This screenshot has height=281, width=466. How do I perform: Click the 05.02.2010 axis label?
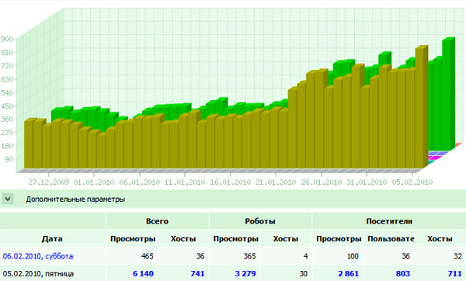point(412,182)
